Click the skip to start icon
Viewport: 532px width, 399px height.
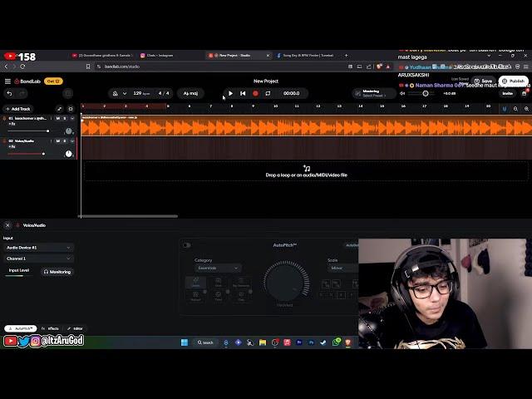(243, 93)
